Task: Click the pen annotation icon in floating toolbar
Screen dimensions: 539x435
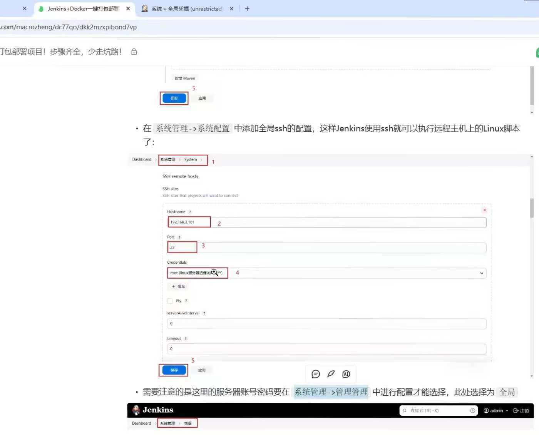Action: (331, 374)
